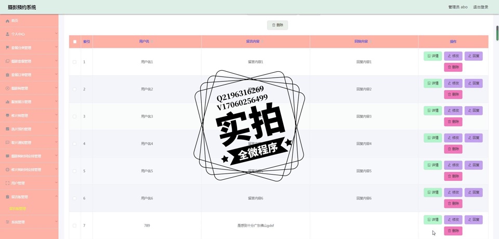This screenshot has width=499, height=239.
Task: Click the 修改 pencil icon in row 2
Action: [x=450, y=83]
